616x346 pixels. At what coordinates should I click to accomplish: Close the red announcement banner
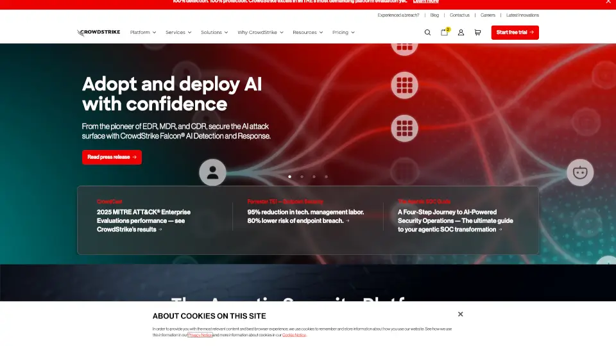coord(608,1)
